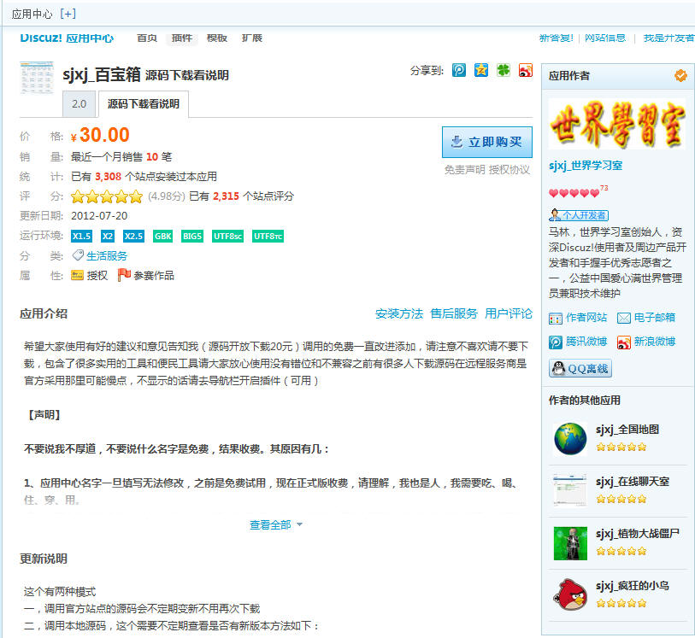Click the orange verified badge icon
Viewport: 695px width, 638px height.
tap(680, 76)
